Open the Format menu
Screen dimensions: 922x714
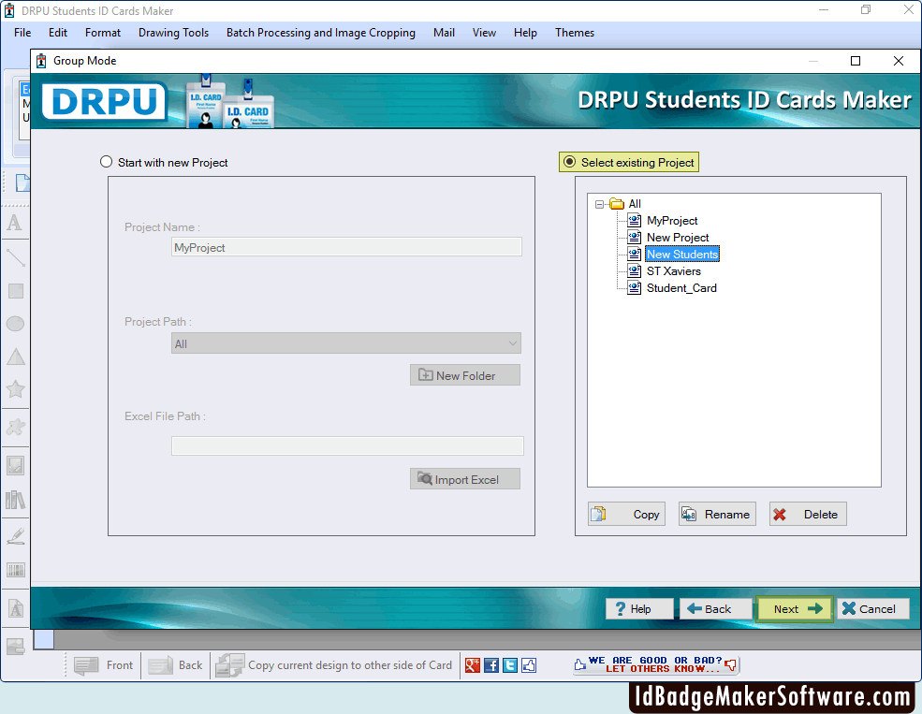coord(103,33)
